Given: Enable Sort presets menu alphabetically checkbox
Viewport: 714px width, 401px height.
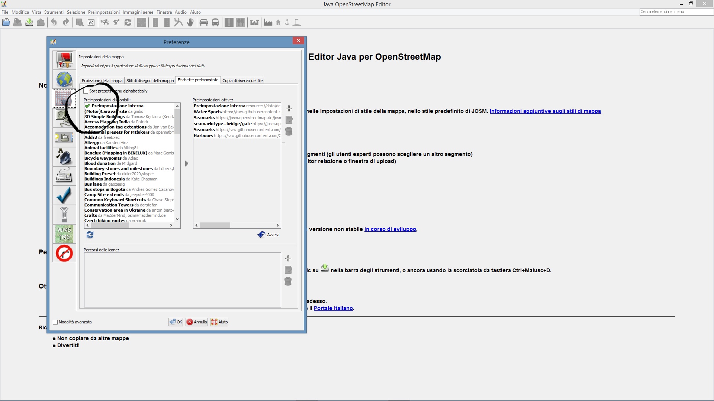Looking at the screenshot, I should click(x=86, y=91).
